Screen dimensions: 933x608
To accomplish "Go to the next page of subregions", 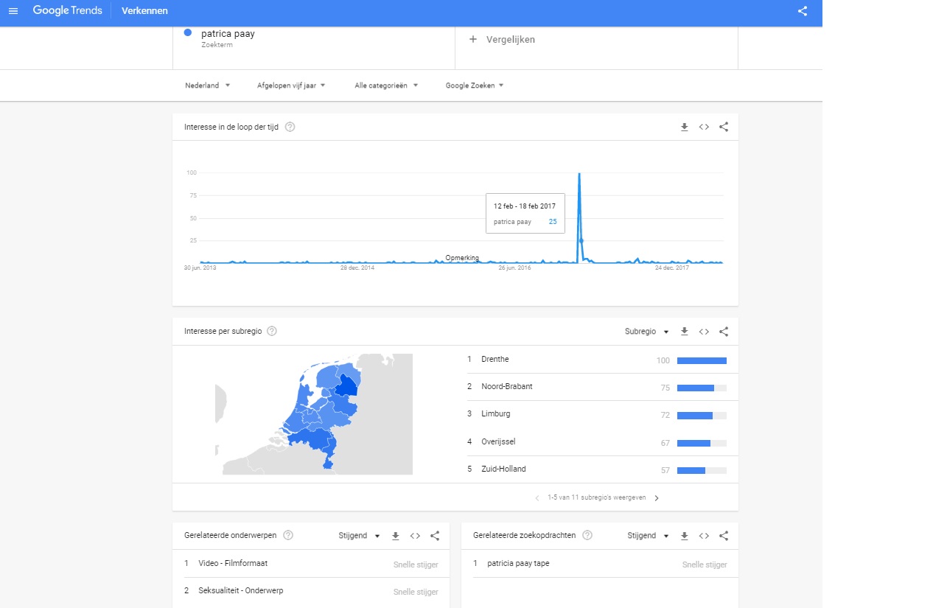I will point(657,498).
